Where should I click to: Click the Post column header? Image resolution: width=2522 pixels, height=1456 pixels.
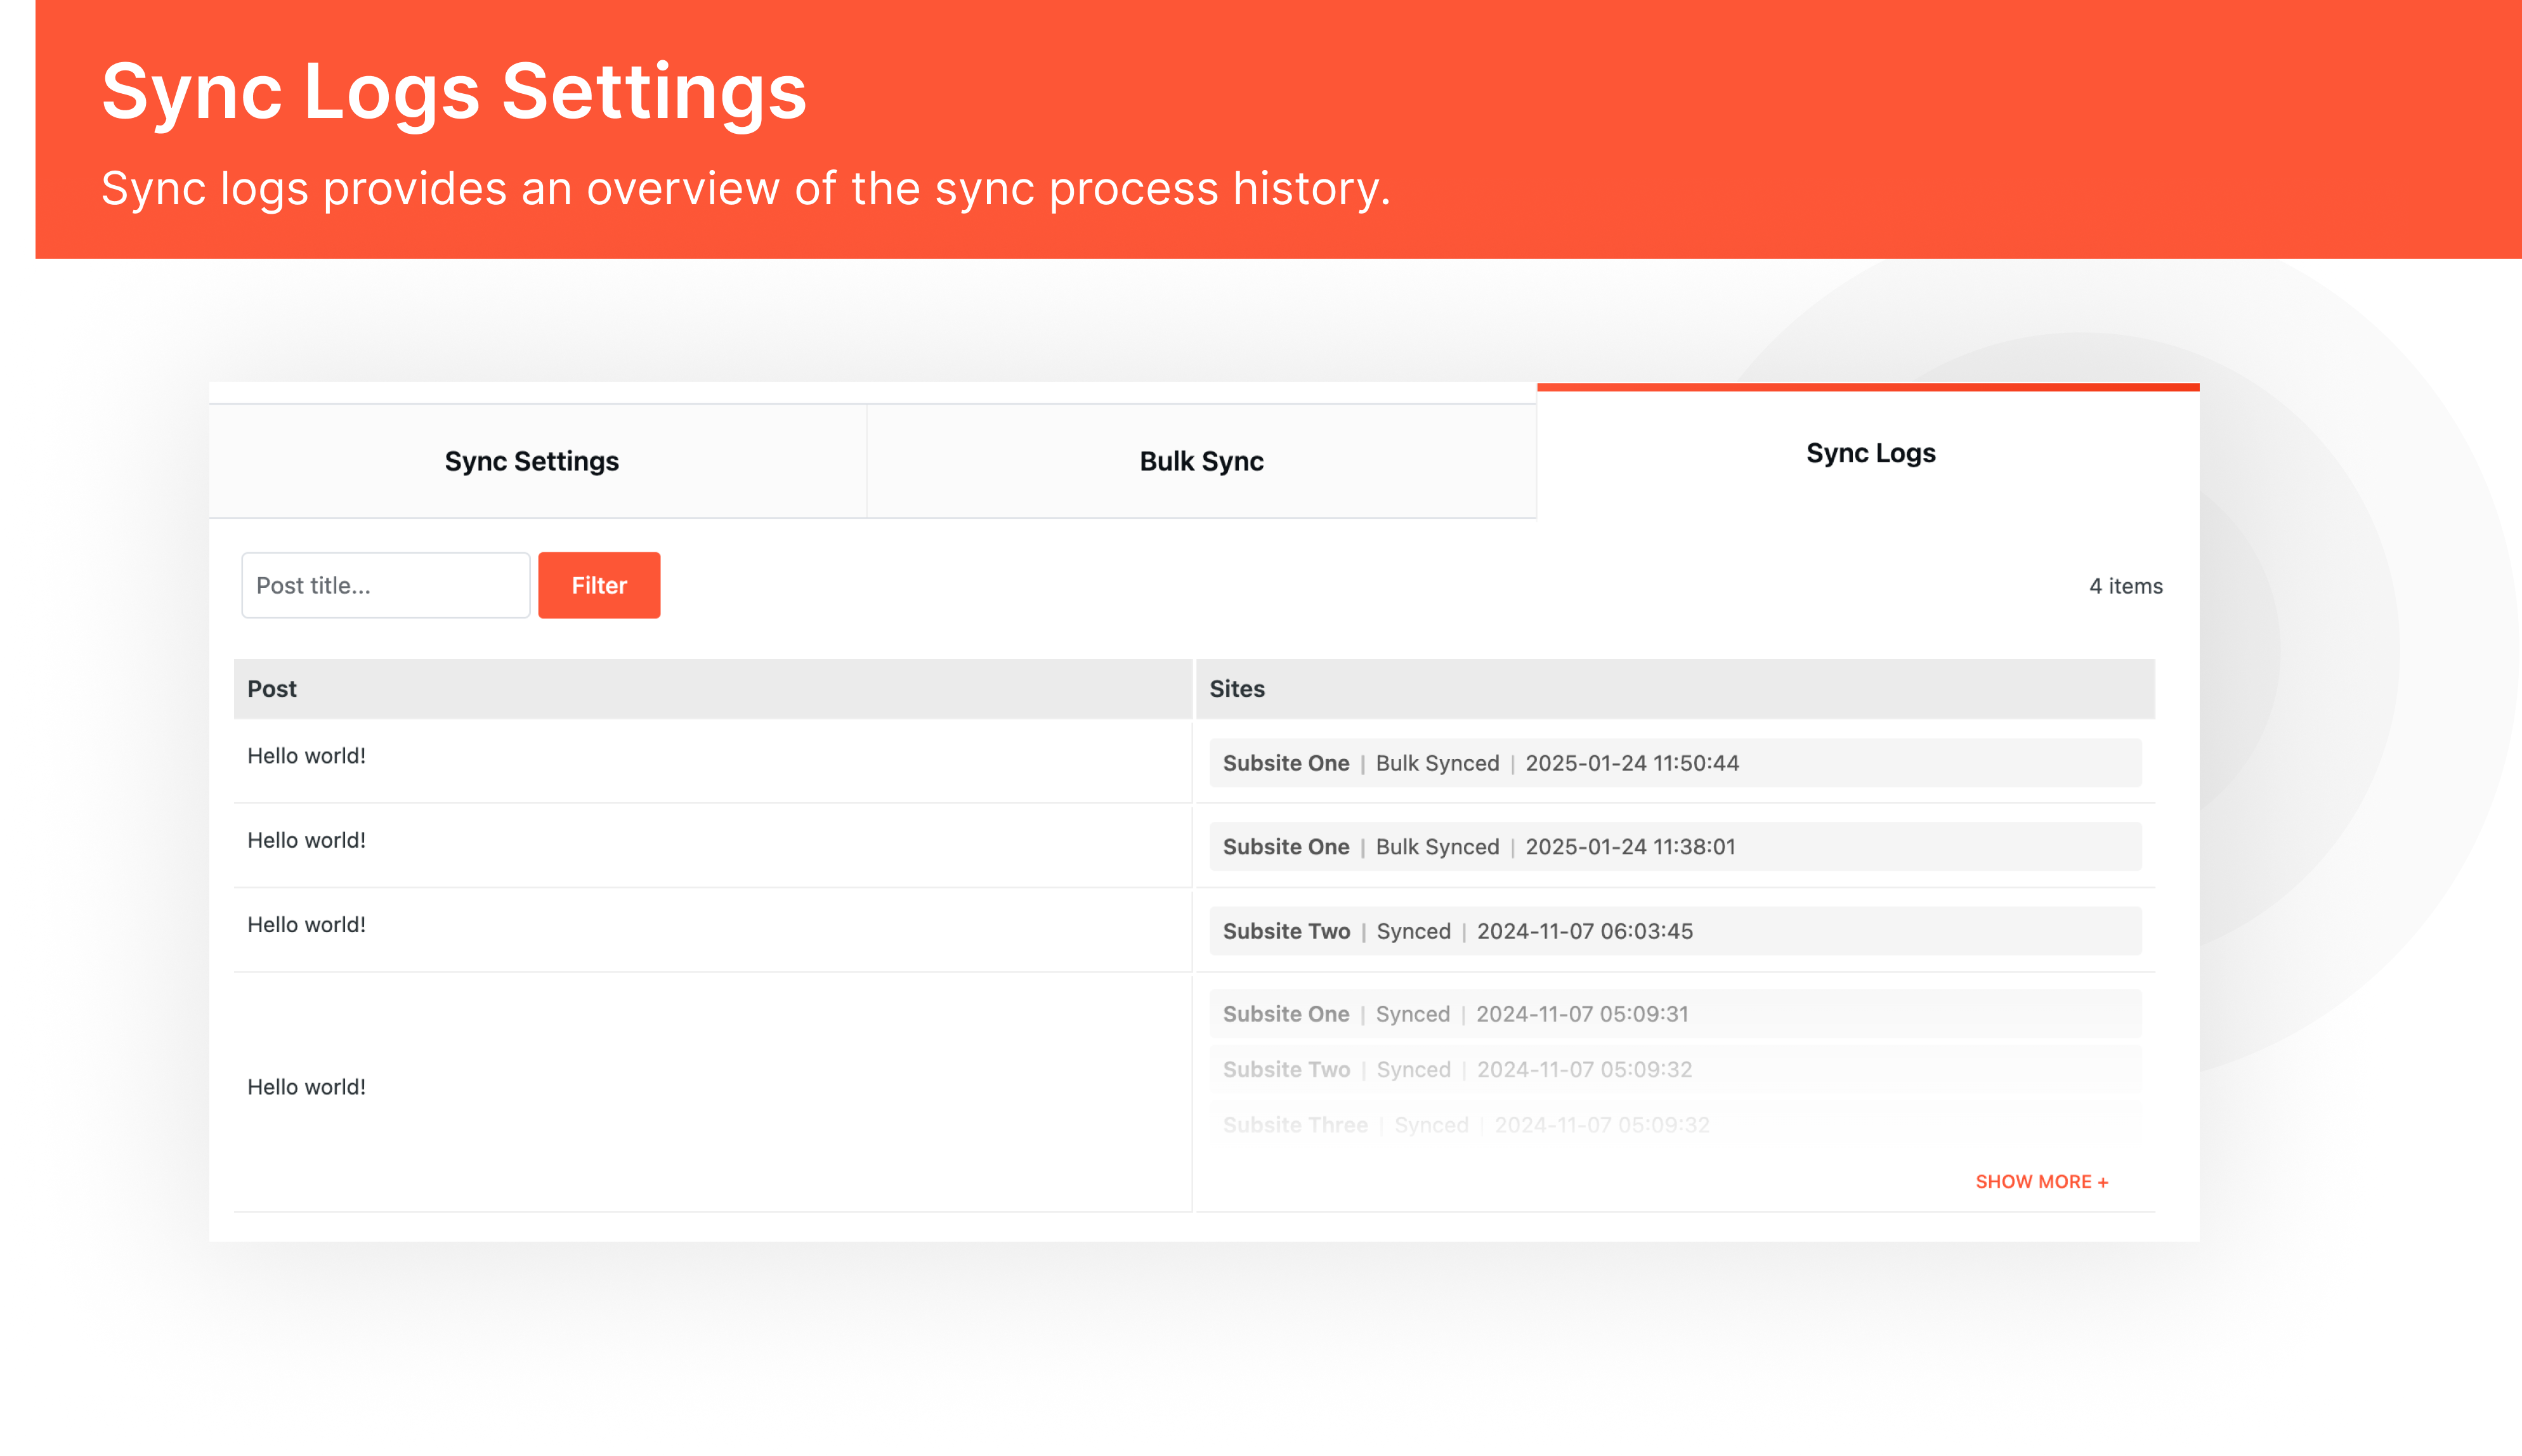pyautogui.click(x=271, y=688)
